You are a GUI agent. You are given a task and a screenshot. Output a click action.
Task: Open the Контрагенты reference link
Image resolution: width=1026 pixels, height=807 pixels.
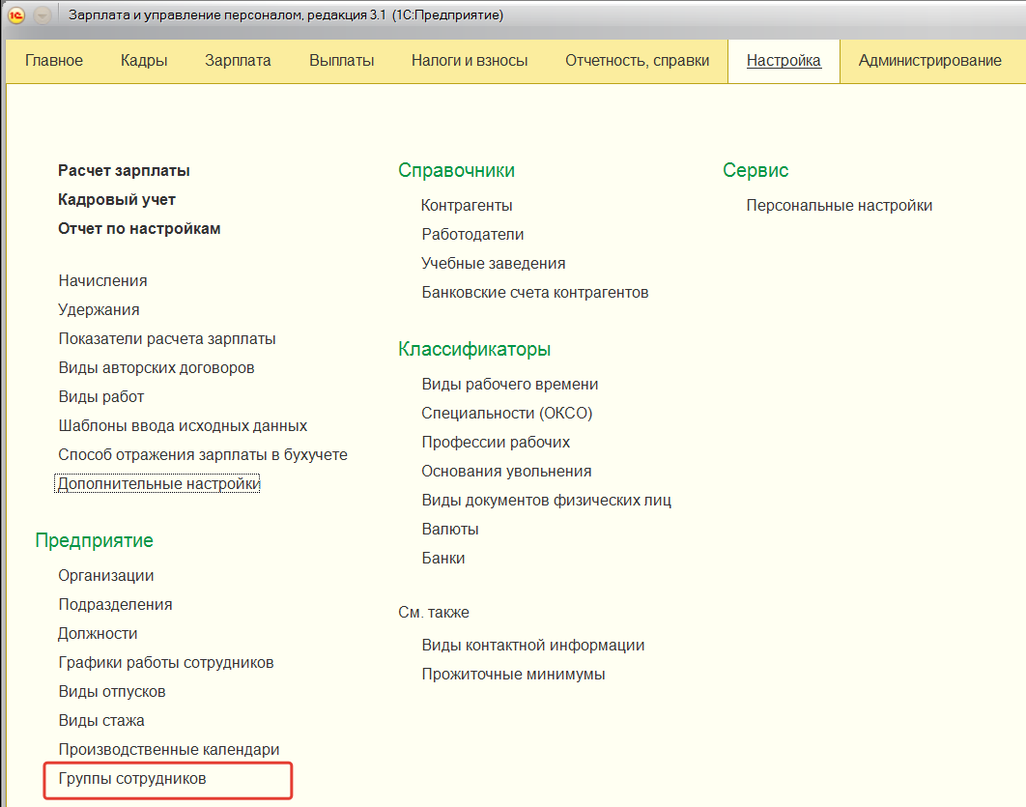pos(467,205)
